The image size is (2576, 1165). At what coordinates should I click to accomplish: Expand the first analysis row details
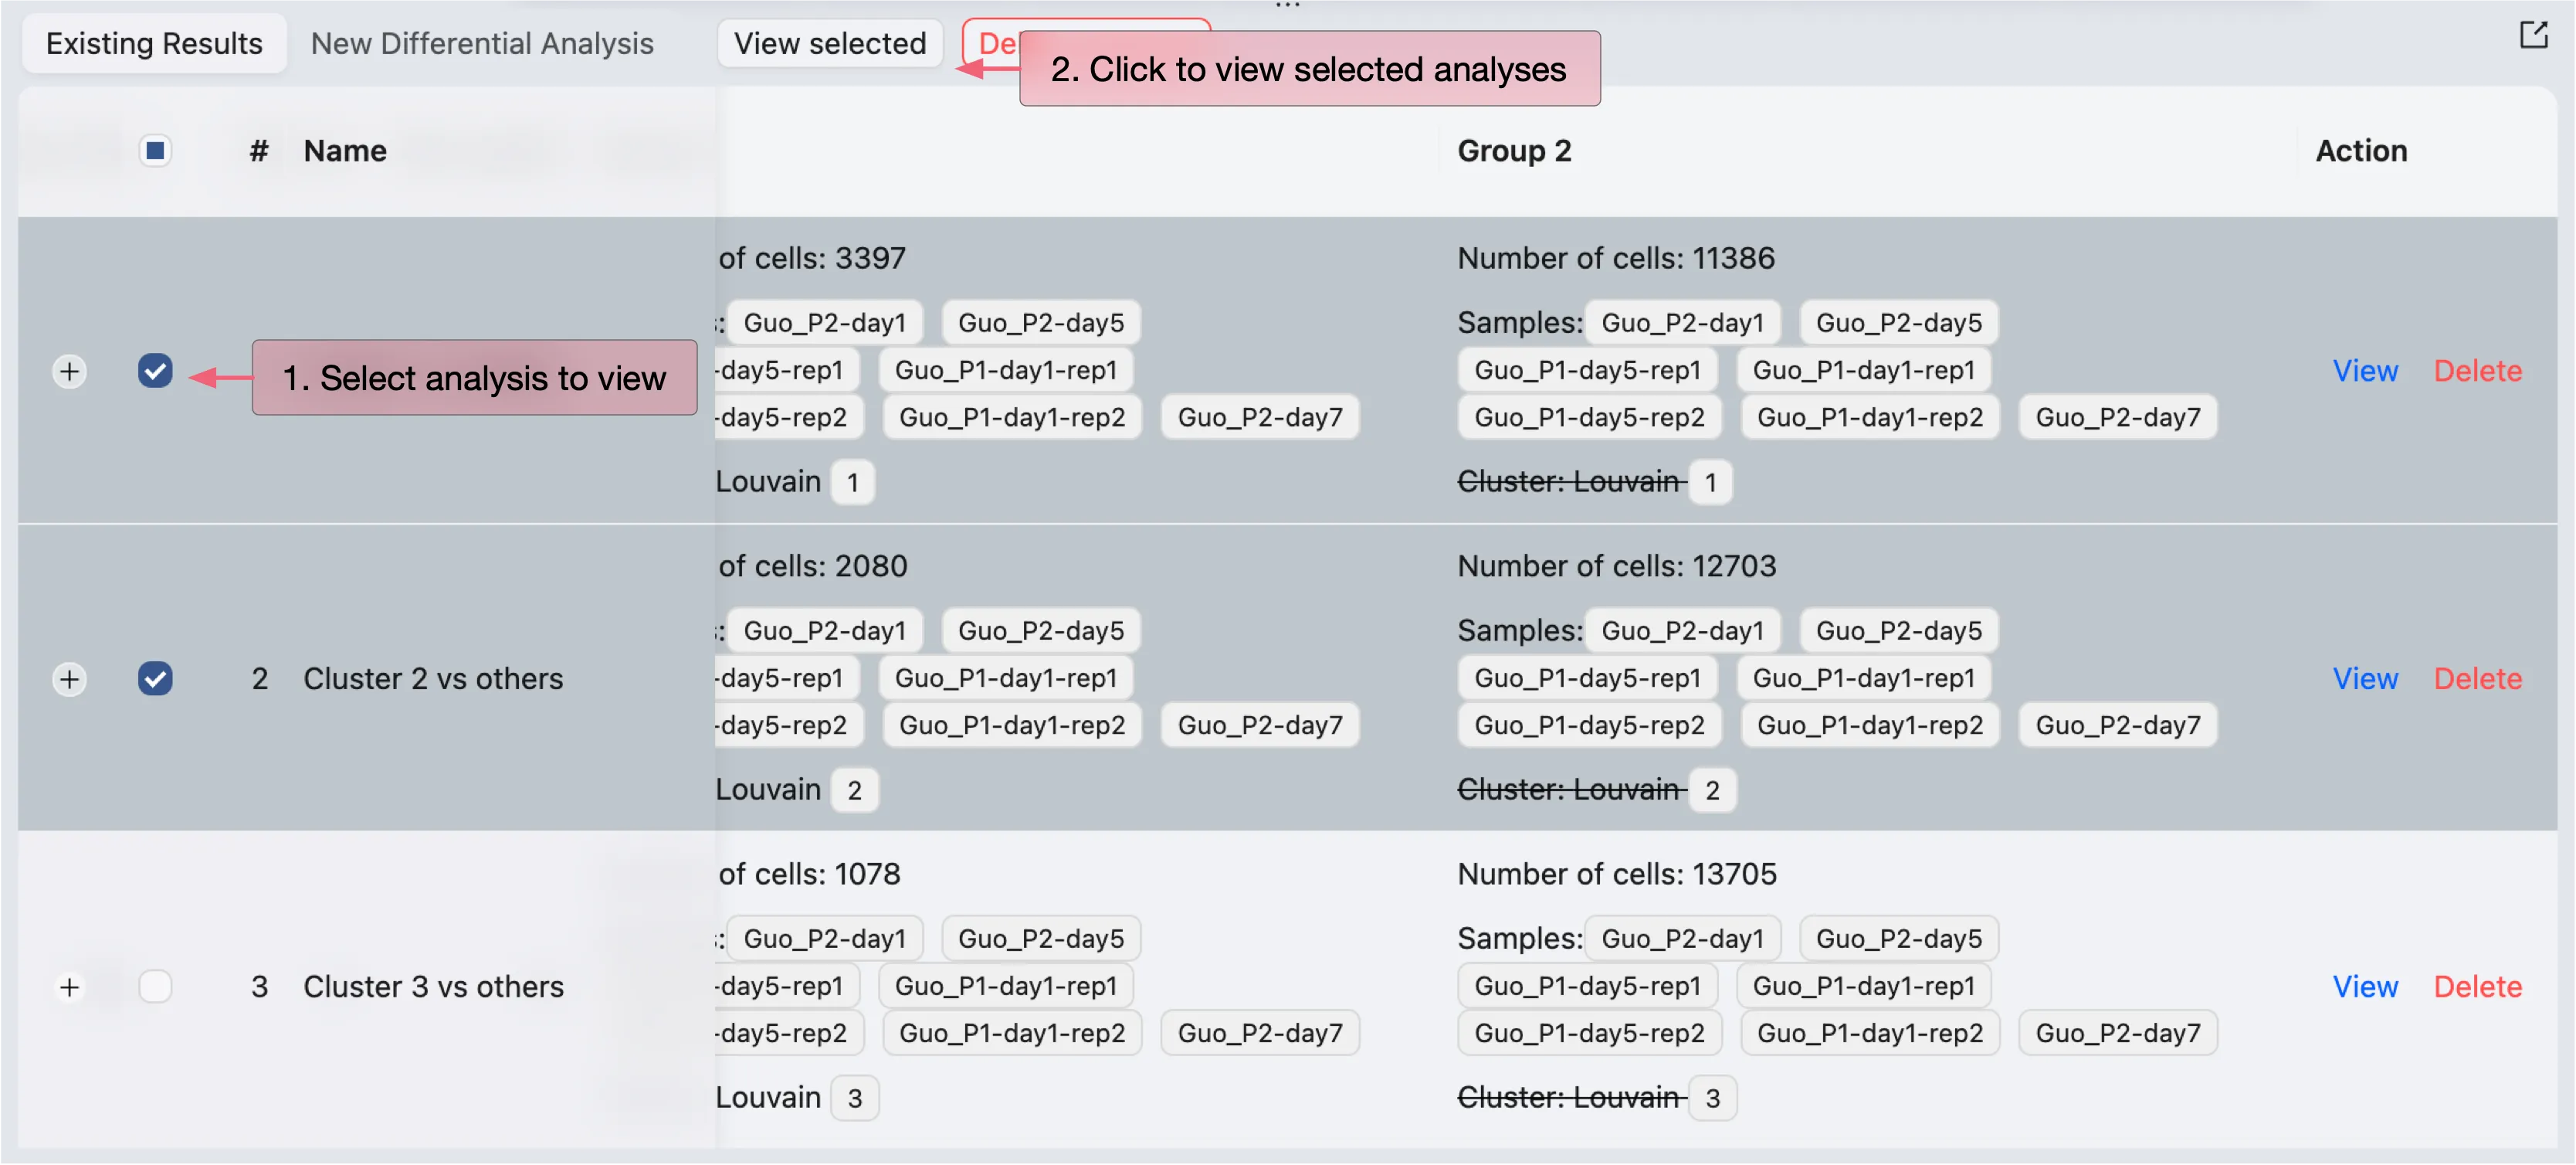click(69, 372)
